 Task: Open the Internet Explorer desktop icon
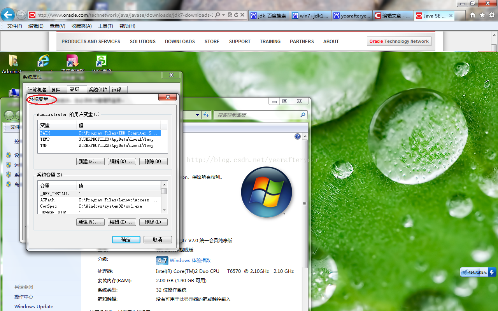point(43,64)
